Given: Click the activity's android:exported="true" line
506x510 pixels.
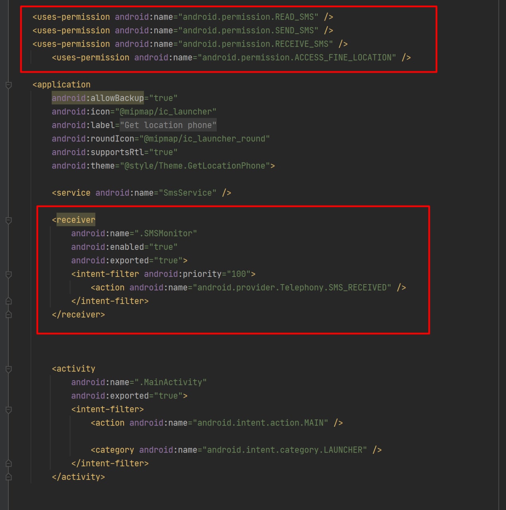Looking at the screenshot, I should tap(129, 396).
